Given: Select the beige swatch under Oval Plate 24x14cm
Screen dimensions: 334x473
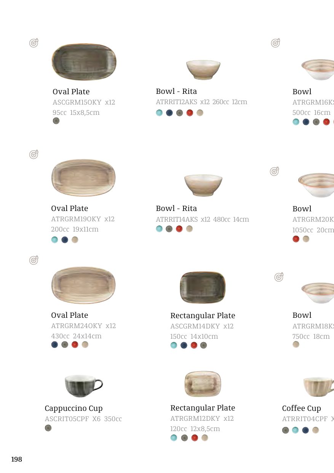Looking at the screenshot, I should [85, 344].
